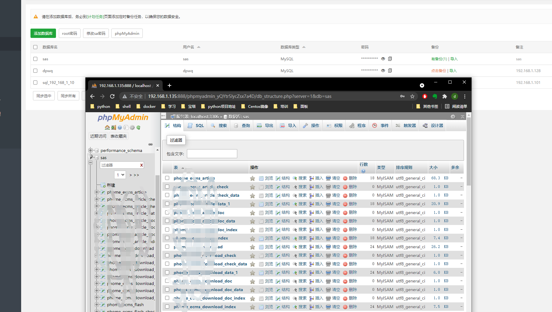Click phpMyAdmin main vertical scrollbar

point(469,152)
